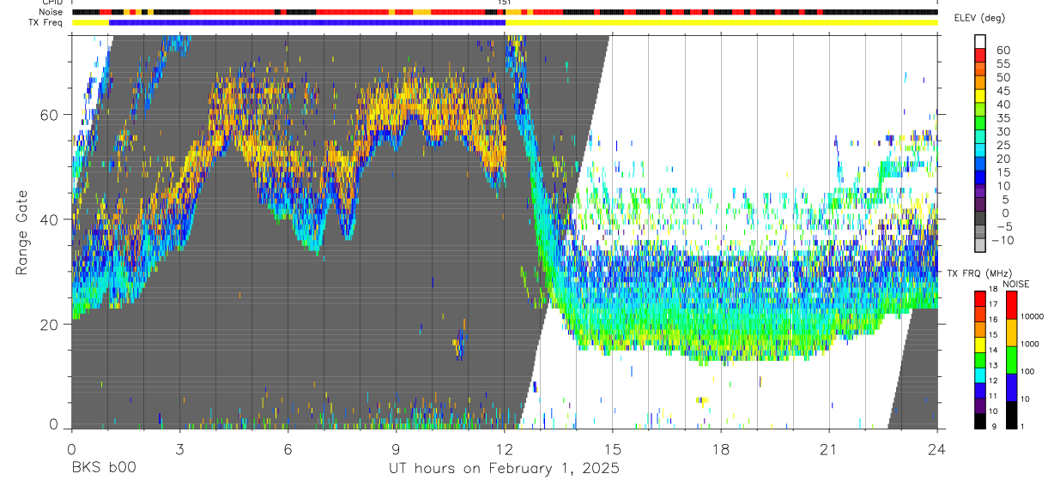1054x486 pixels.
Task: Click the white top swatch of ELEV colorbar
Action: (981, 41)
